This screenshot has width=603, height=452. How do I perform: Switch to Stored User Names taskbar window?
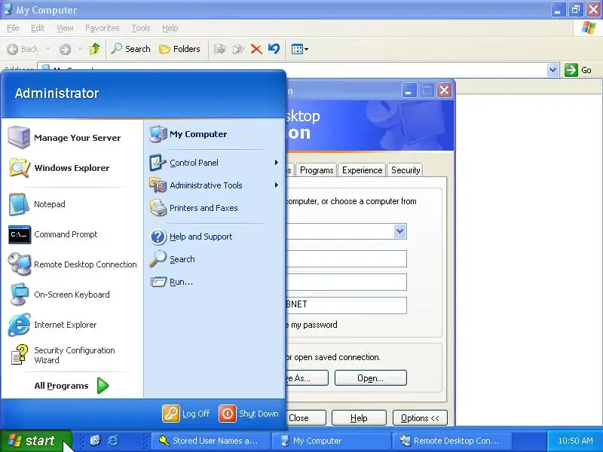tap(210, 441)
